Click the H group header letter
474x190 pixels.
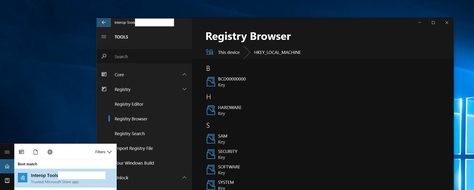click(209, 97)
